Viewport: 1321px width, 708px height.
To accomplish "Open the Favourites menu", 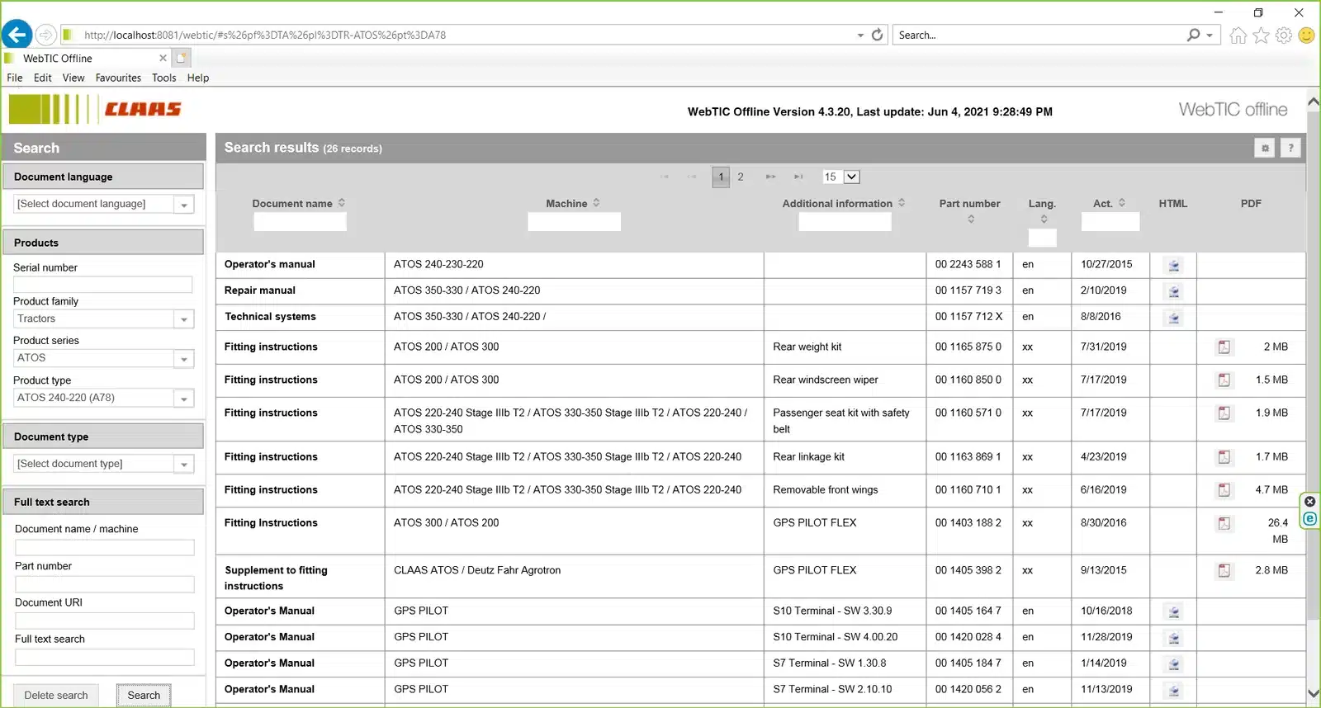I will pyautogui.click(x=118, y=78).
